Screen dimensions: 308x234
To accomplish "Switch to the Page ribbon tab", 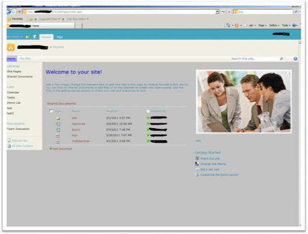I will point(60,37).
